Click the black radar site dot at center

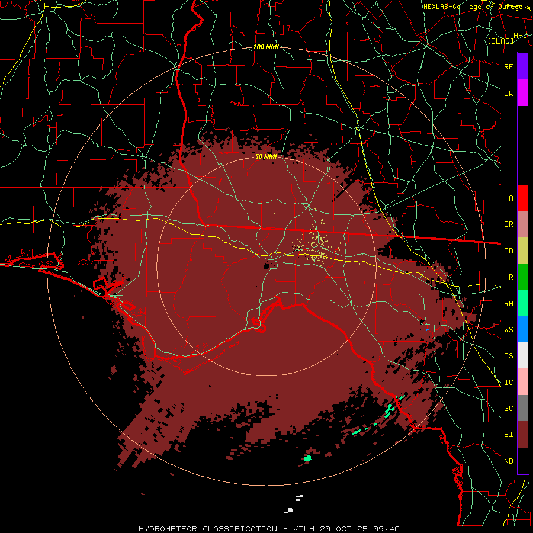pos(266,266)
